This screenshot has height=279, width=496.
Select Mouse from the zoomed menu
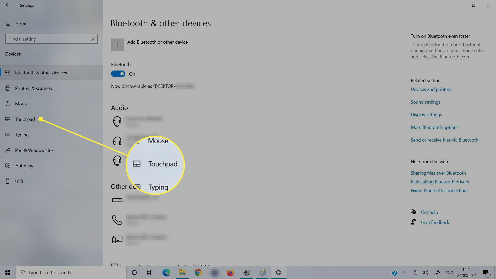158,140
